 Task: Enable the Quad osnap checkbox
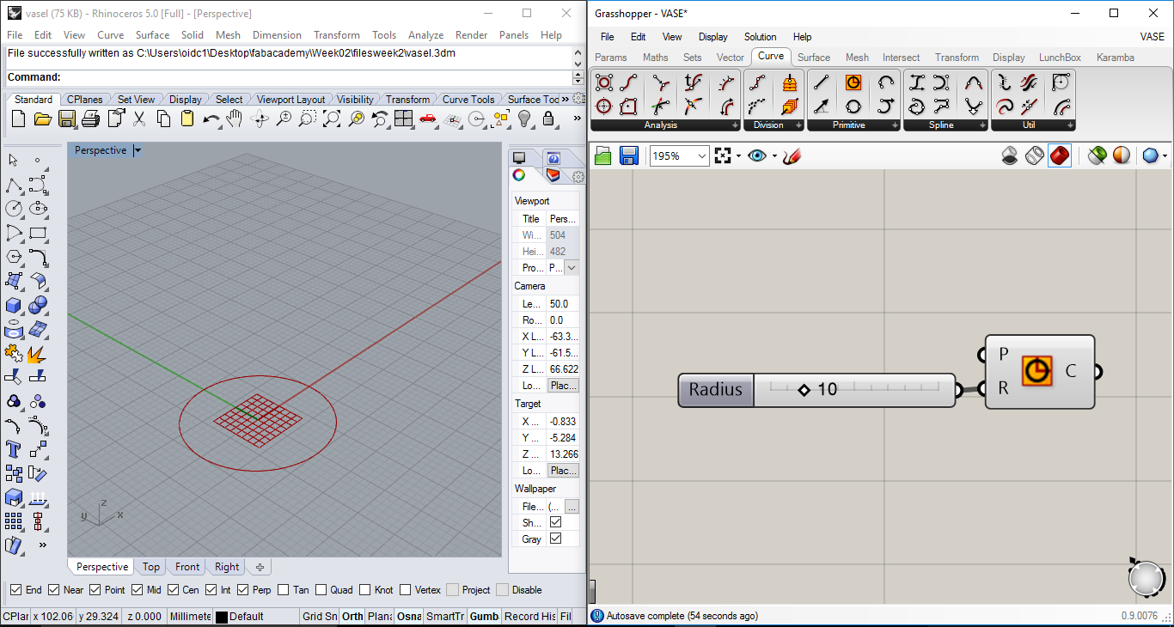(321, 590)
